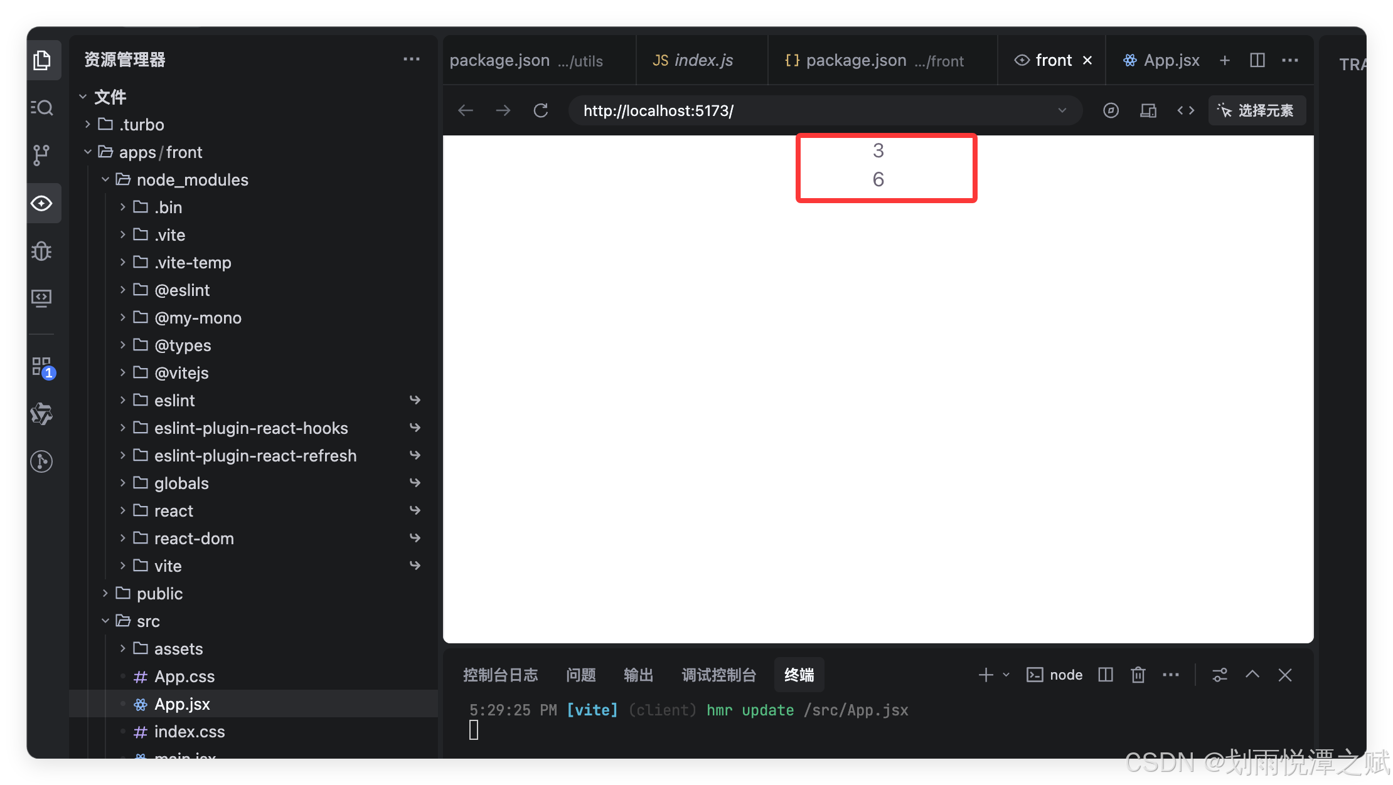Collapse the node_modules folder
This screenshot has width=1393, height=785.
[x=192, y=180]
